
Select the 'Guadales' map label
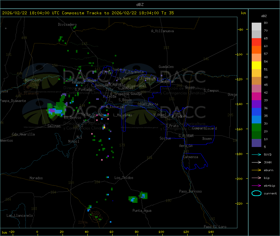point(166,67)
